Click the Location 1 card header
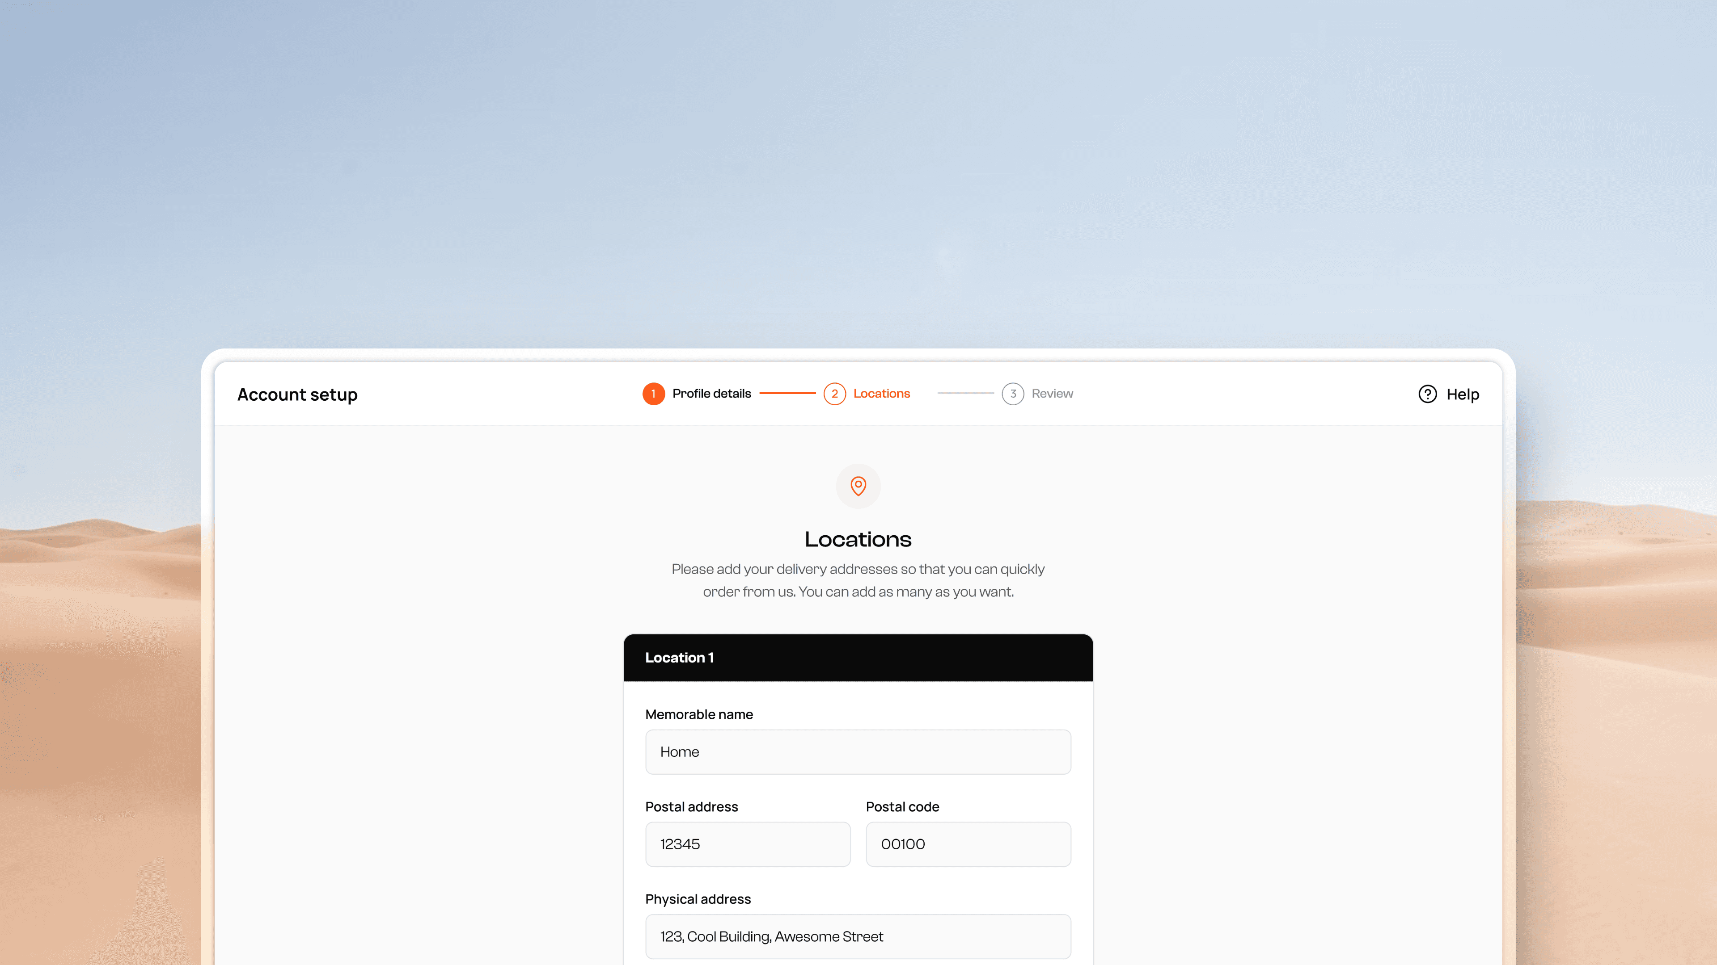This screenshot has width=1717, height=965. pos(858,657)
